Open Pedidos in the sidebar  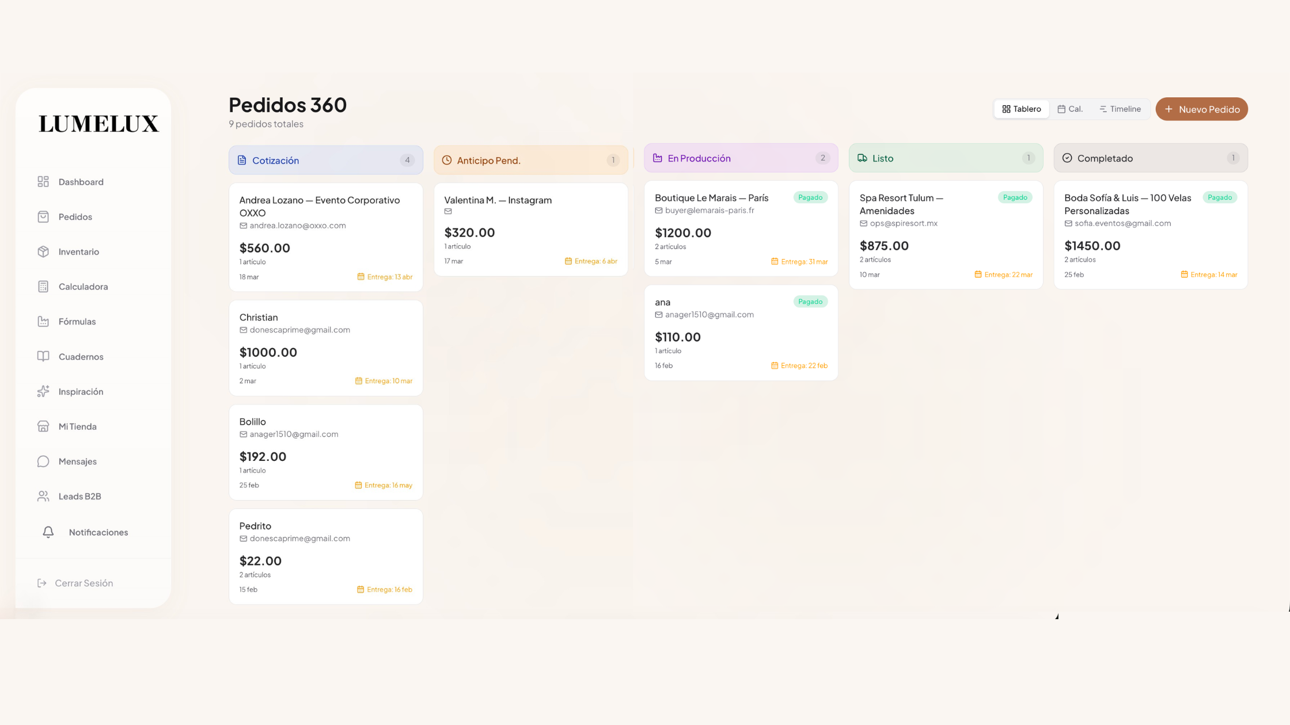pos(75,217)
